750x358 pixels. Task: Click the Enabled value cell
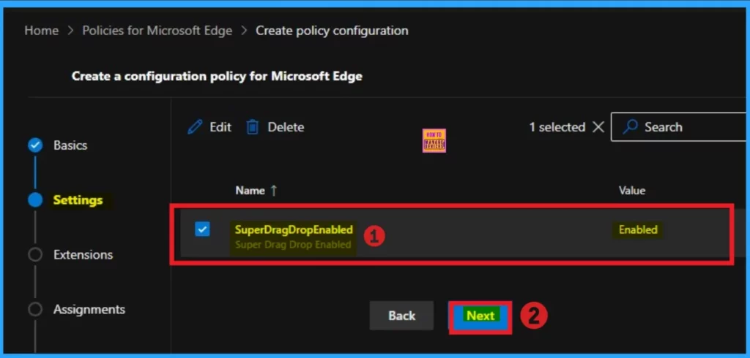pyautogui.click(x=638, y=229)
